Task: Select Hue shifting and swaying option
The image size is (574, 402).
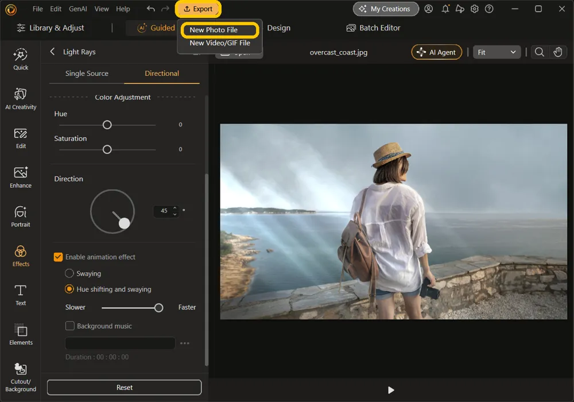Action: click(69, 289)
